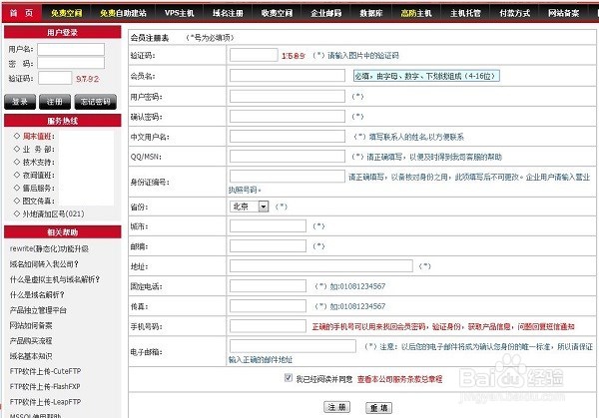Viewport: 599px width, 418px height.
Task: Open the 首页 home tab
Action: [21, 13]
